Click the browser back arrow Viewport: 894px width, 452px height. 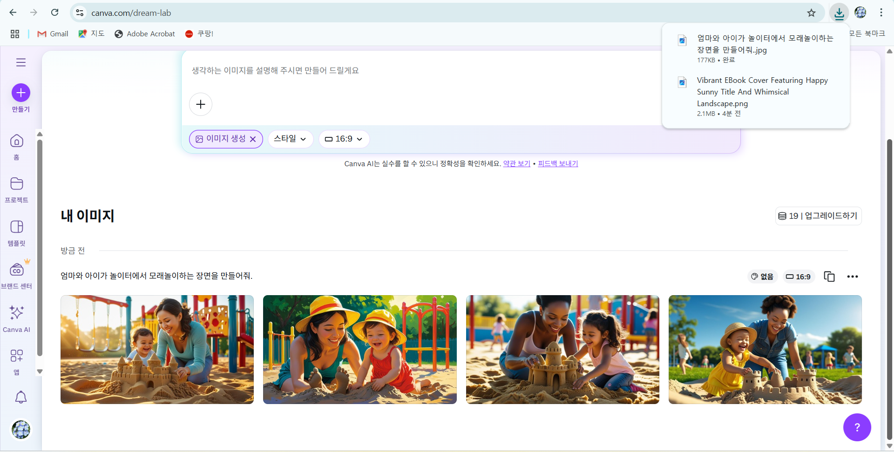click(13, 13)
